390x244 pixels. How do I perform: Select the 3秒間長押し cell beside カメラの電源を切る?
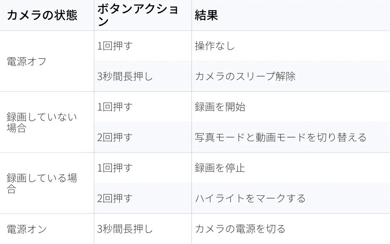[125, 229]
